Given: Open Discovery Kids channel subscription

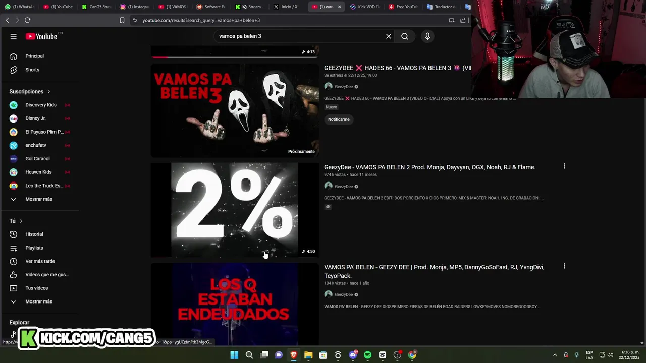Looking at the screenshot, I should [x=41, y=105].
